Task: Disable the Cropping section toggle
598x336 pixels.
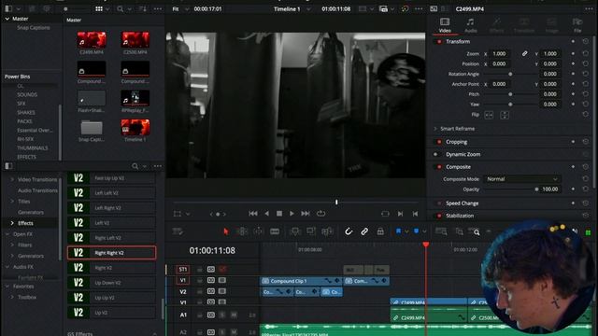Action: point(439,142)
